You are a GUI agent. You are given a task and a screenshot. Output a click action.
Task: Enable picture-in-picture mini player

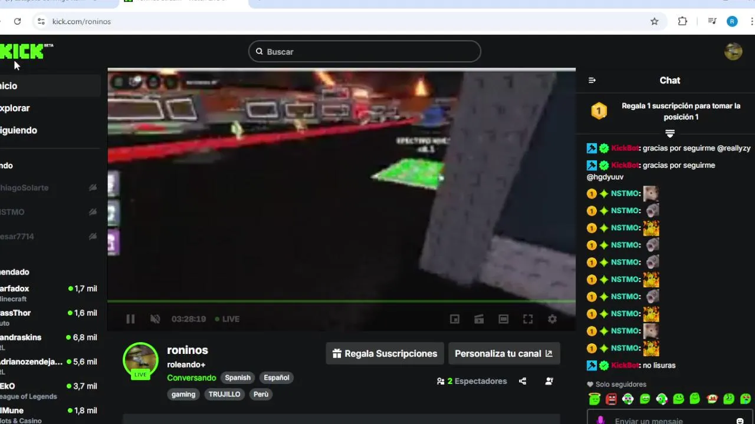[455, 319]
